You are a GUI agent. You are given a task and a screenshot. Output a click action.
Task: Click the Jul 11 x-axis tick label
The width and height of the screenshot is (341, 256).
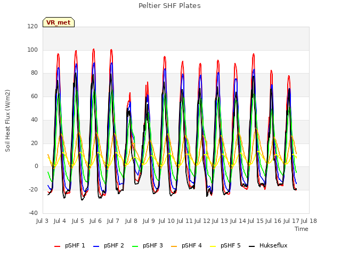(184, 221)
